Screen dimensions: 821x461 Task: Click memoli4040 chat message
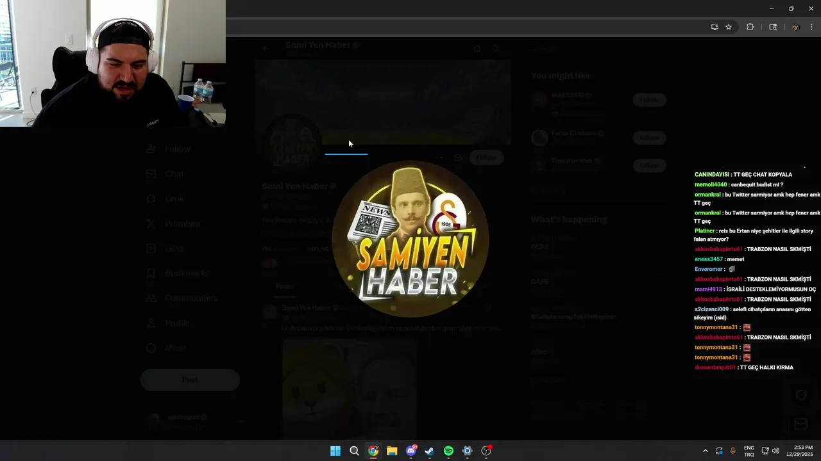coord(739,185)
